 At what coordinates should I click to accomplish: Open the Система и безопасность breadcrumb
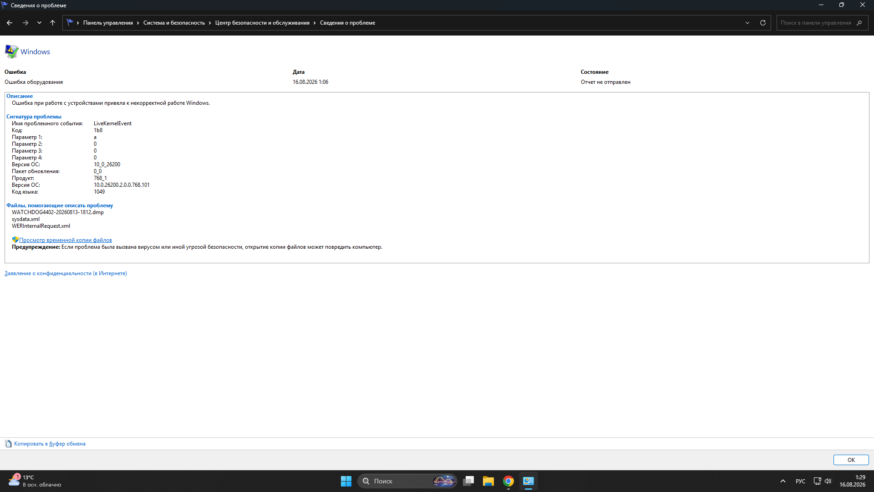point(174,23)
